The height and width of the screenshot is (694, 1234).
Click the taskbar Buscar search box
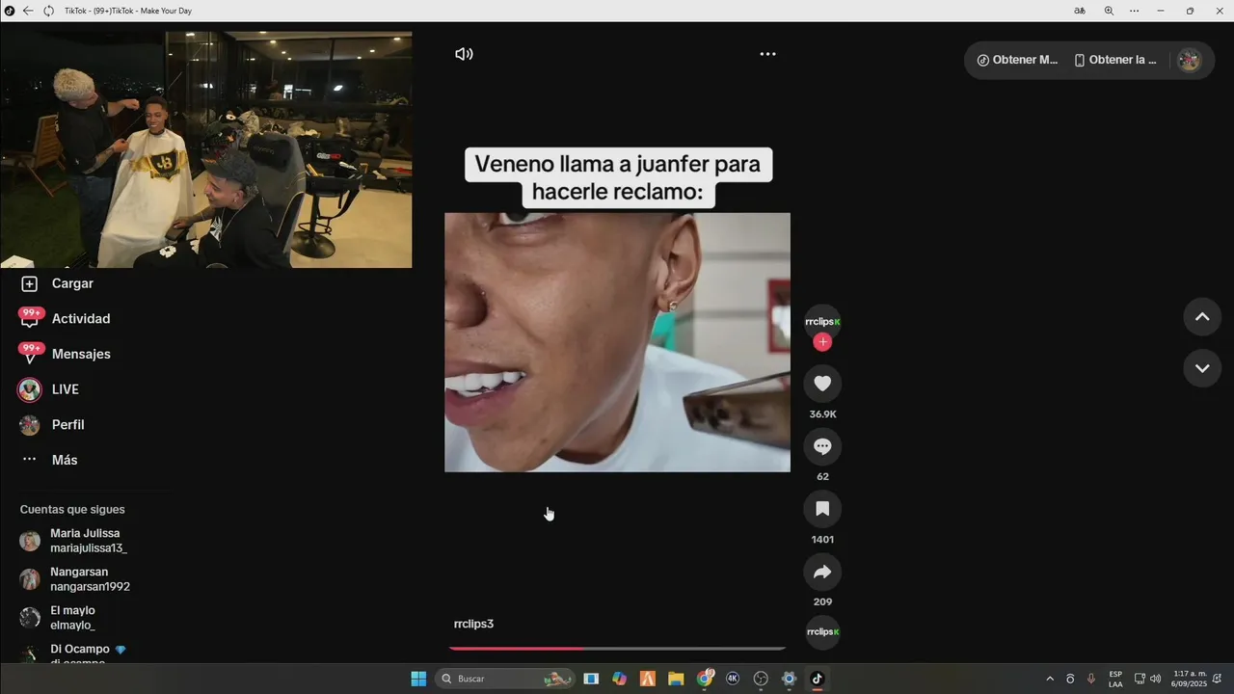[507, 679]
